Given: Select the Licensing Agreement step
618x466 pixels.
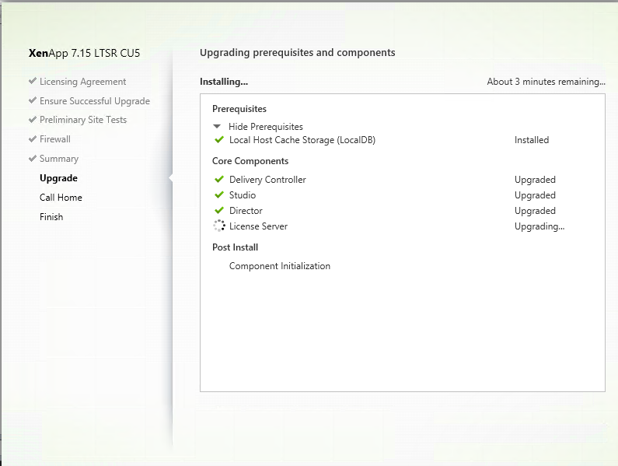Looking at the screenshot, I should coord(82,82).
